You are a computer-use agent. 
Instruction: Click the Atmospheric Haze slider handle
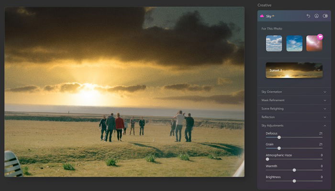(267, 159)
